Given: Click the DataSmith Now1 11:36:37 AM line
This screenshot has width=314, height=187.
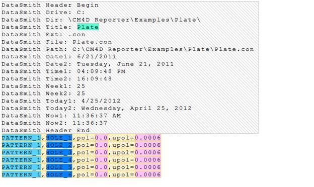Looking at the screenshot, I should coord(61,116).
